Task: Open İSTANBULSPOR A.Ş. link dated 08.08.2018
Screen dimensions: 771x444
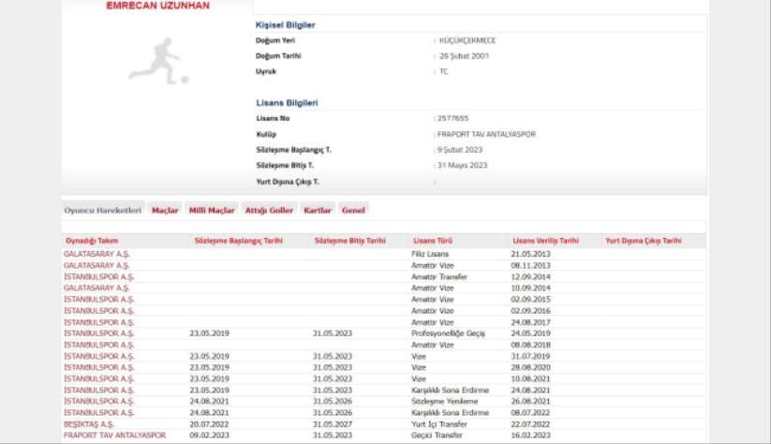Action: click(98, 345)
